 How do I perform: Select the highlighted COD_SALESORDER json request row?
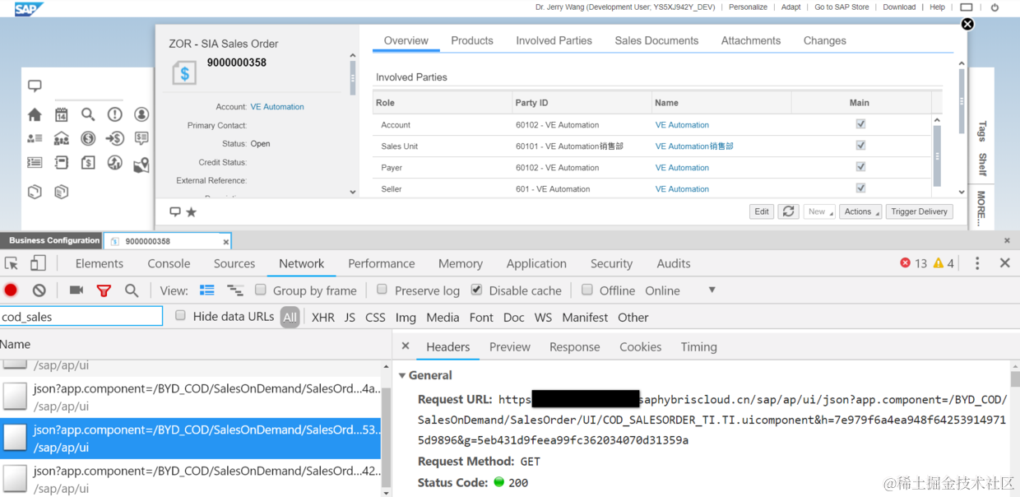coord(190,439)
